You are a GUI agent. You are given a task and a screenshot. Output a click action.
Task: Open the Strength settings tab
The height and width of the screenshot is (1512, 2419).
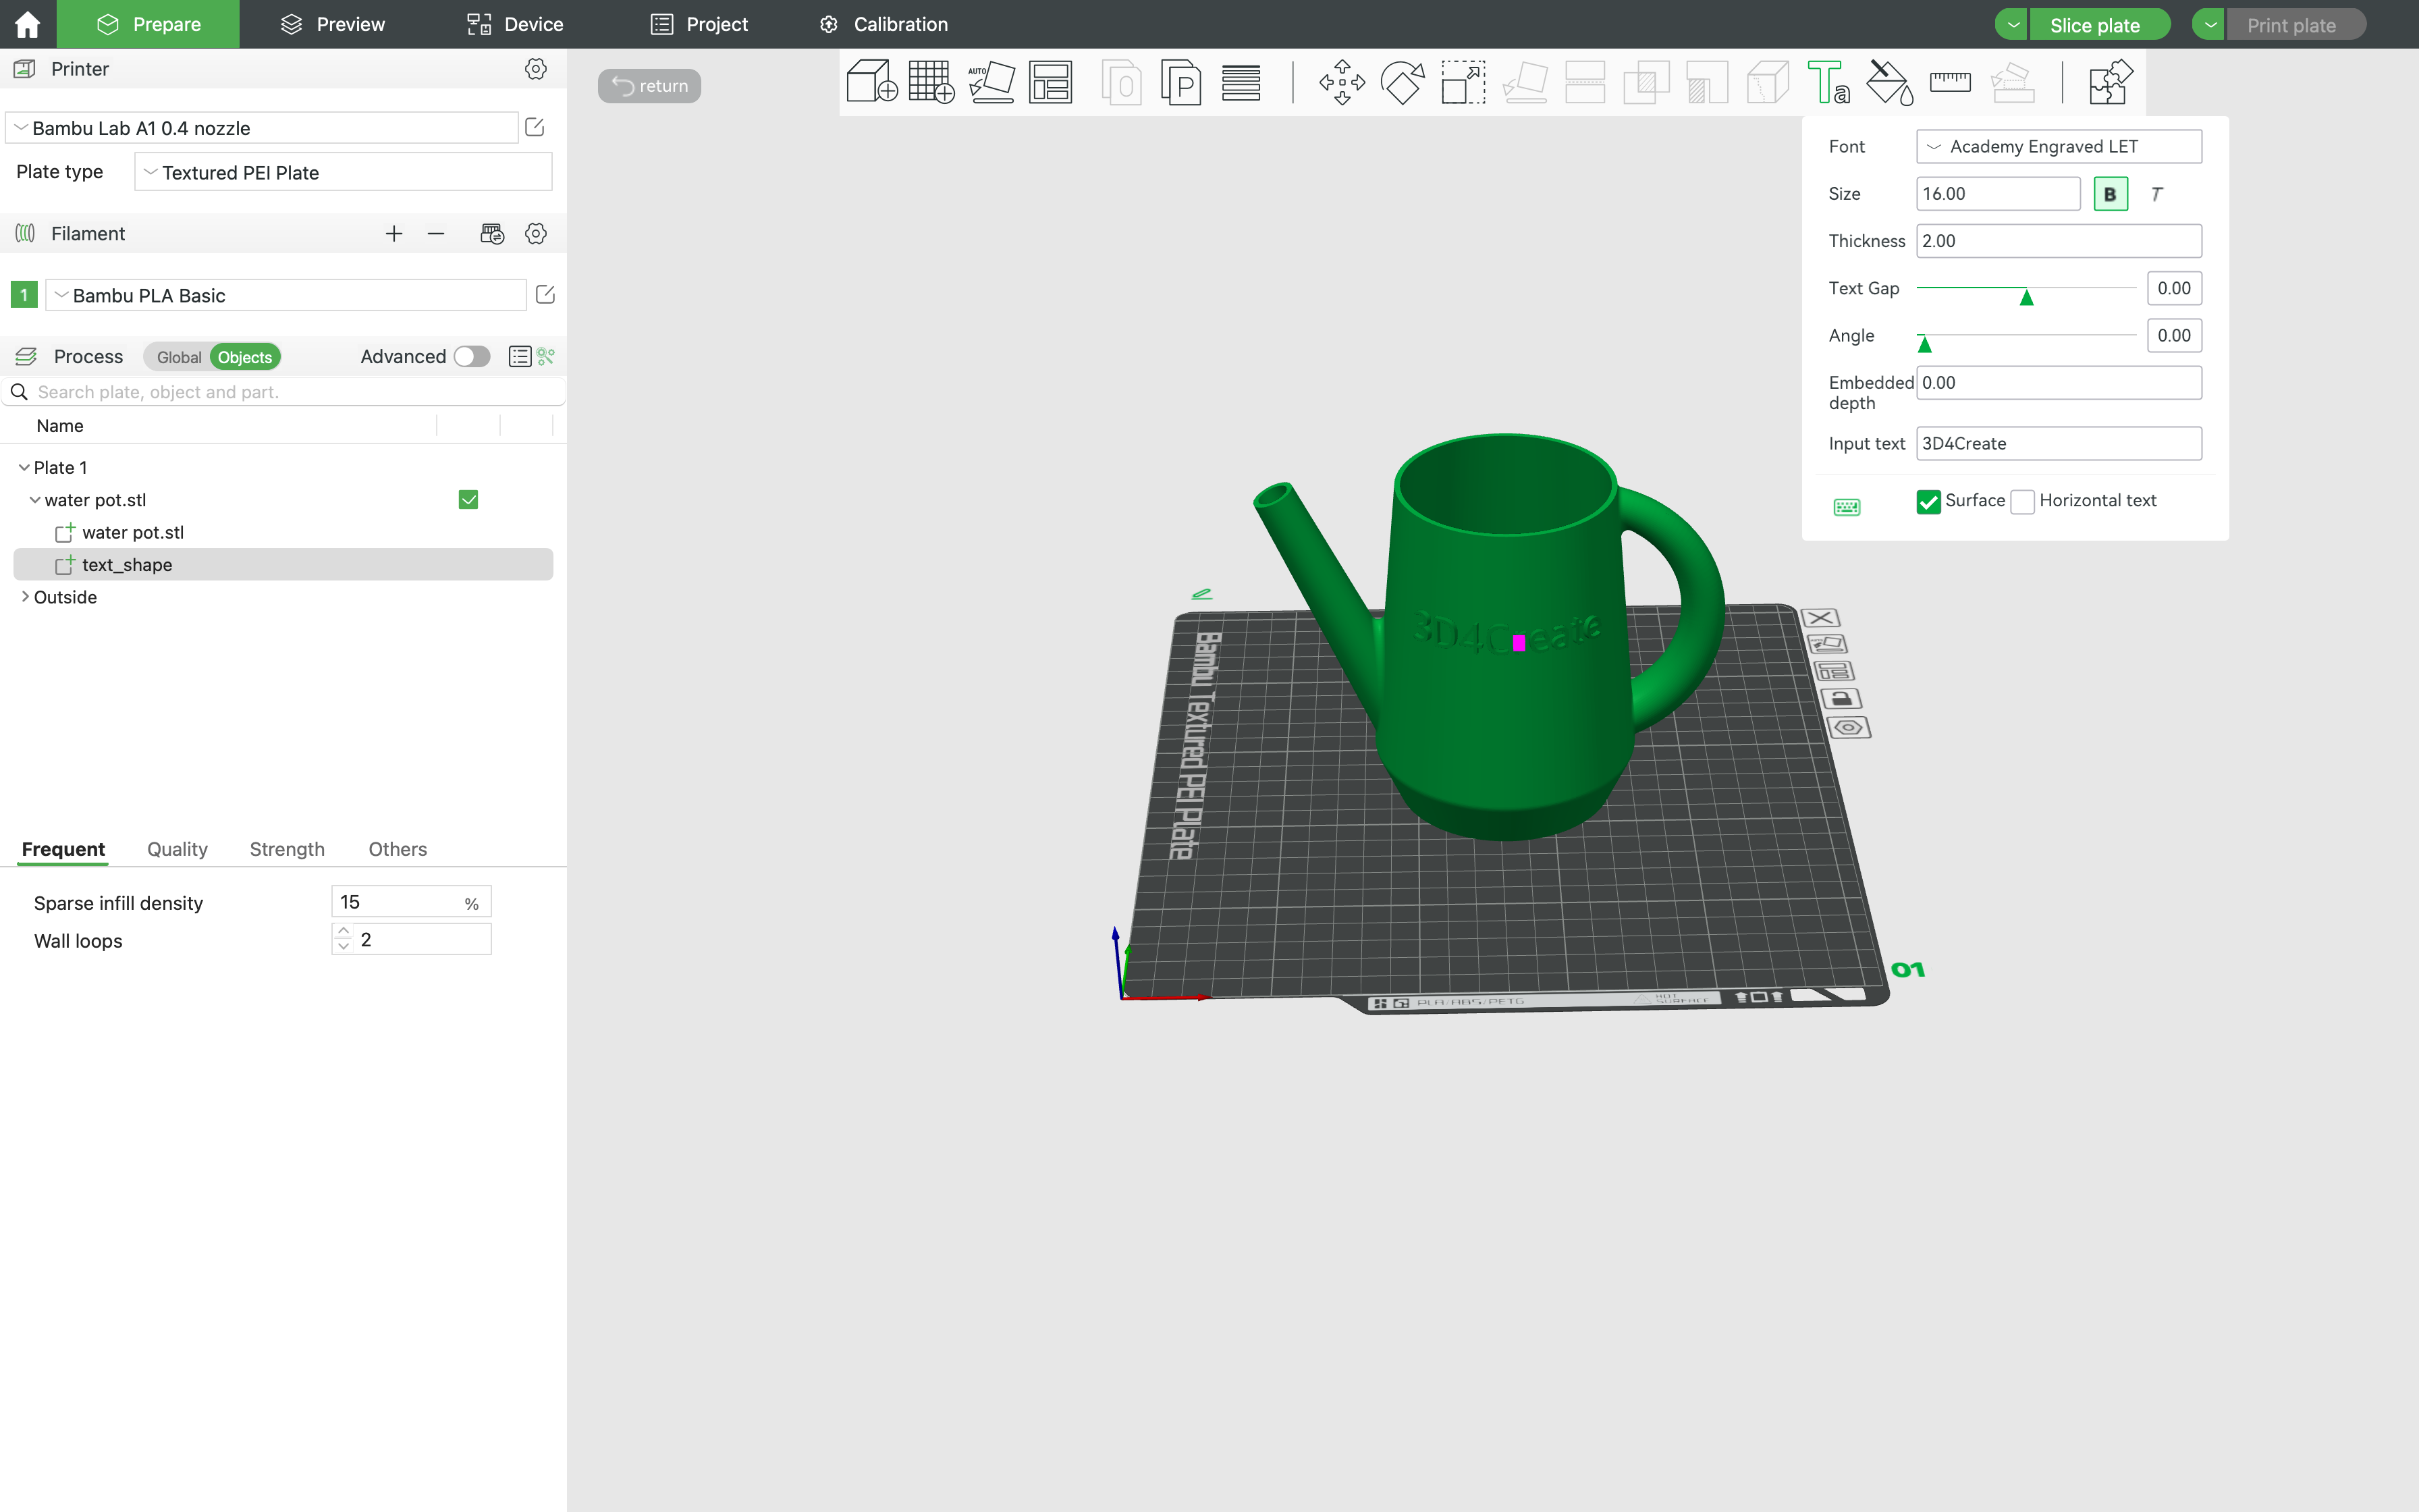(287, 849)
